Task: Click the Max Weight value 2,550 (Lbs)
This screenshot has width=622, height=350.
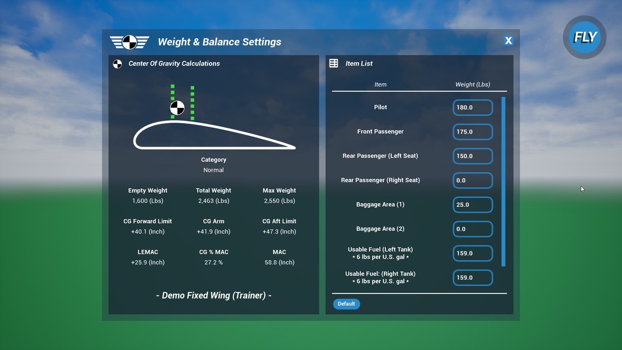Action: coord(279,201)
